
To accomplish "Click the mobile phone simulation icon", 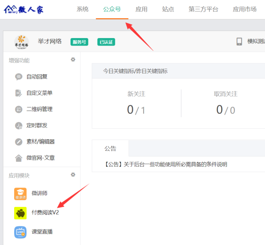I will click(x=239, y=42).
